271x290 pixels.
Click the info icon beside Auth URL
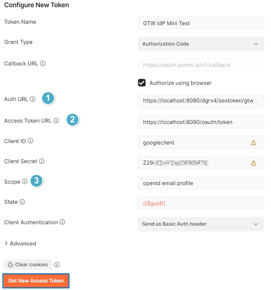point(33,99)
